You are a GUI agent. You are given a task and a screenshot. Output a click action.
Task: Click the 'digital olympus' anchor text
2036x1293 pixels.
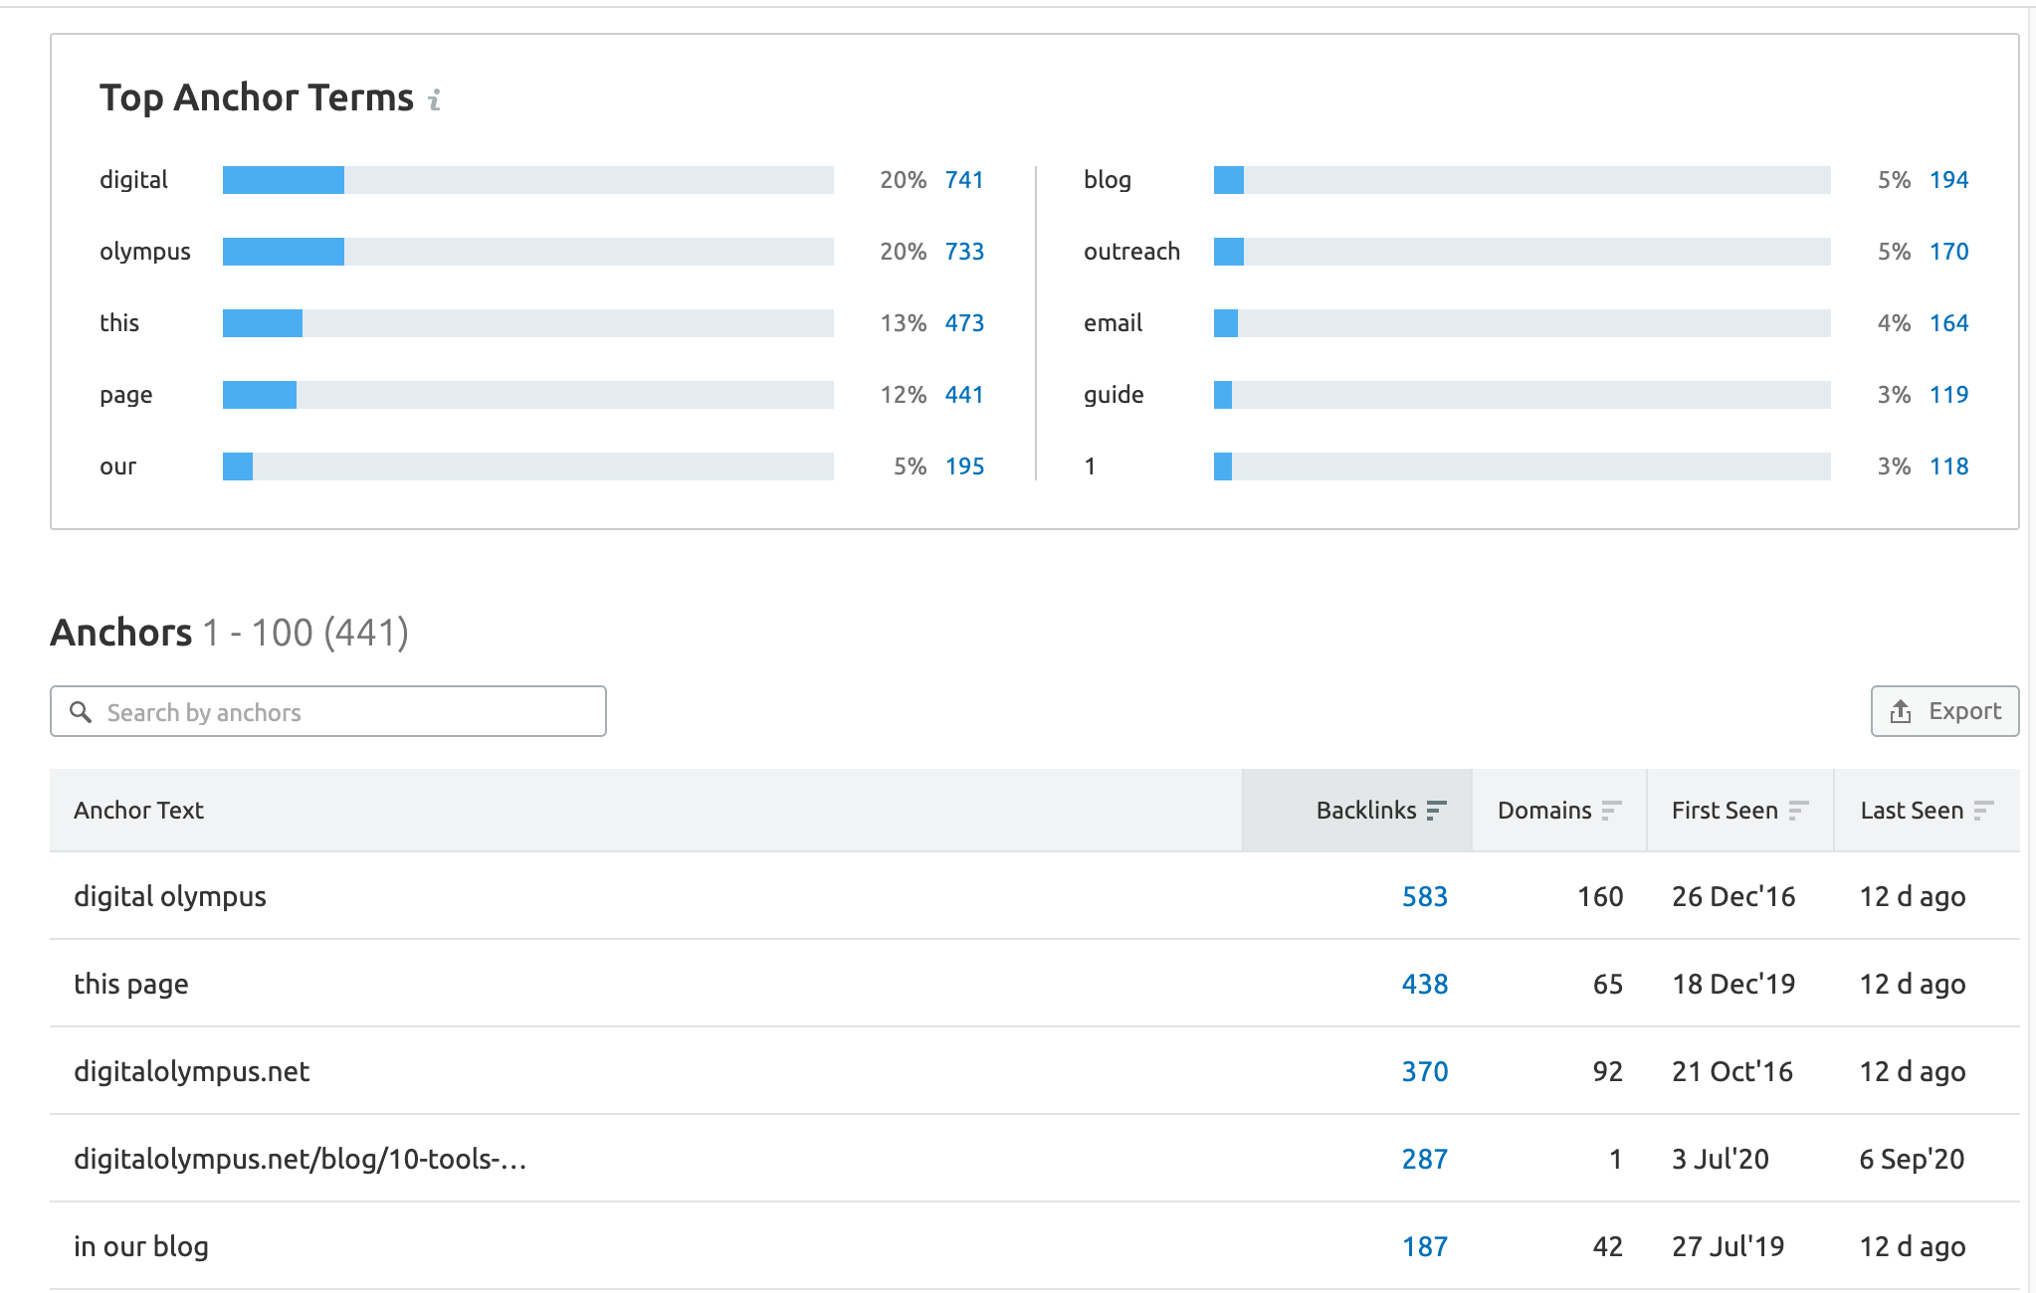(x=170, y=896)
